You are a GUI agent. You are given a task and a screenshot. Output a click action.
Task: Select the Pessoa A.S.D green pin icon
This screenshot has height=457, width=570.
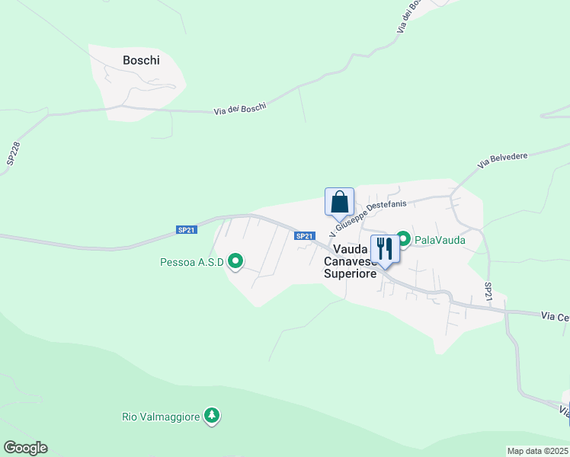coord(235,262)
